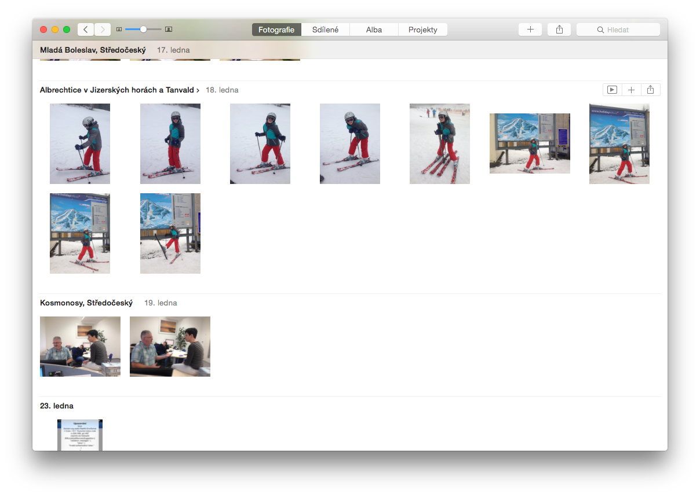Click the small thumbnail zoom-out icon
Viewport: 700px width, 497px height.
click(119, 30)
